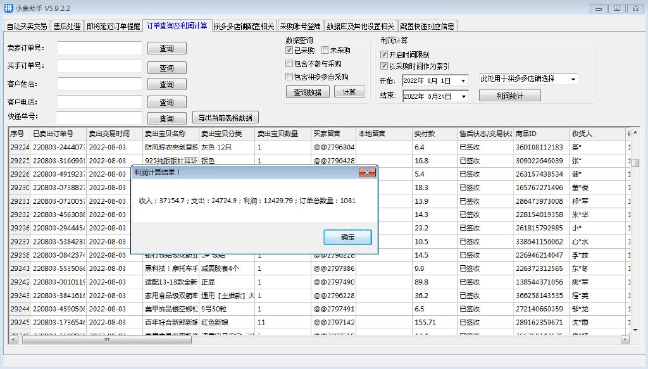The width and height of the screenshot is (648, 369).
Task: Click the 实付款 column header
Action: click(435, 134)
